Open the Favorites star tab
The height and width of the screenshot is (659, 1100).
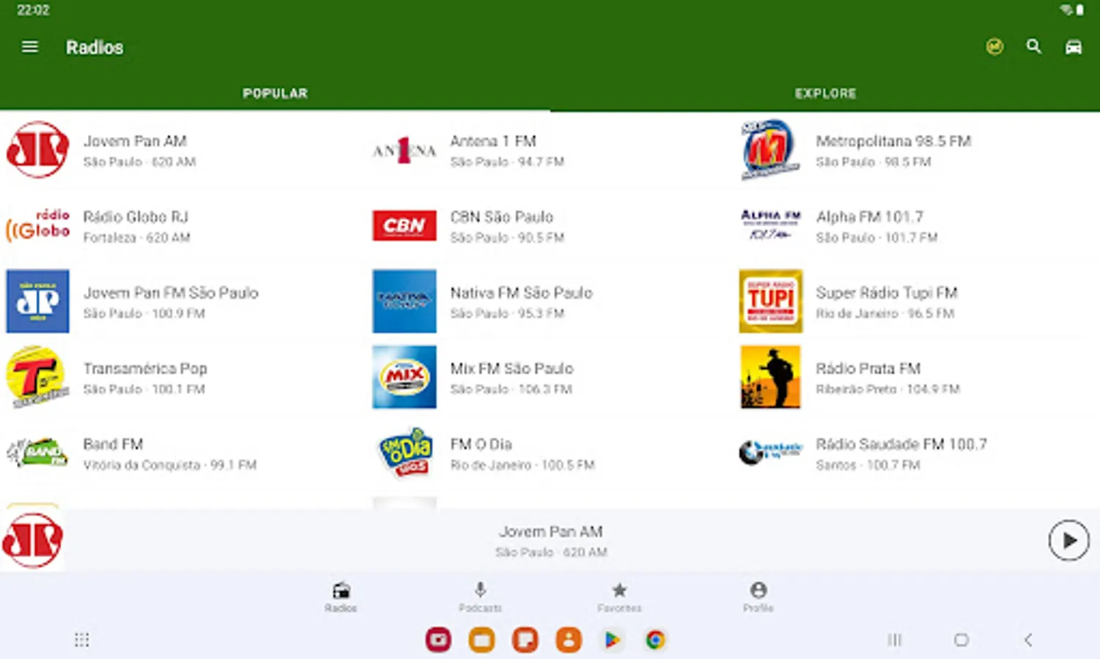click(x=619, y=597)
